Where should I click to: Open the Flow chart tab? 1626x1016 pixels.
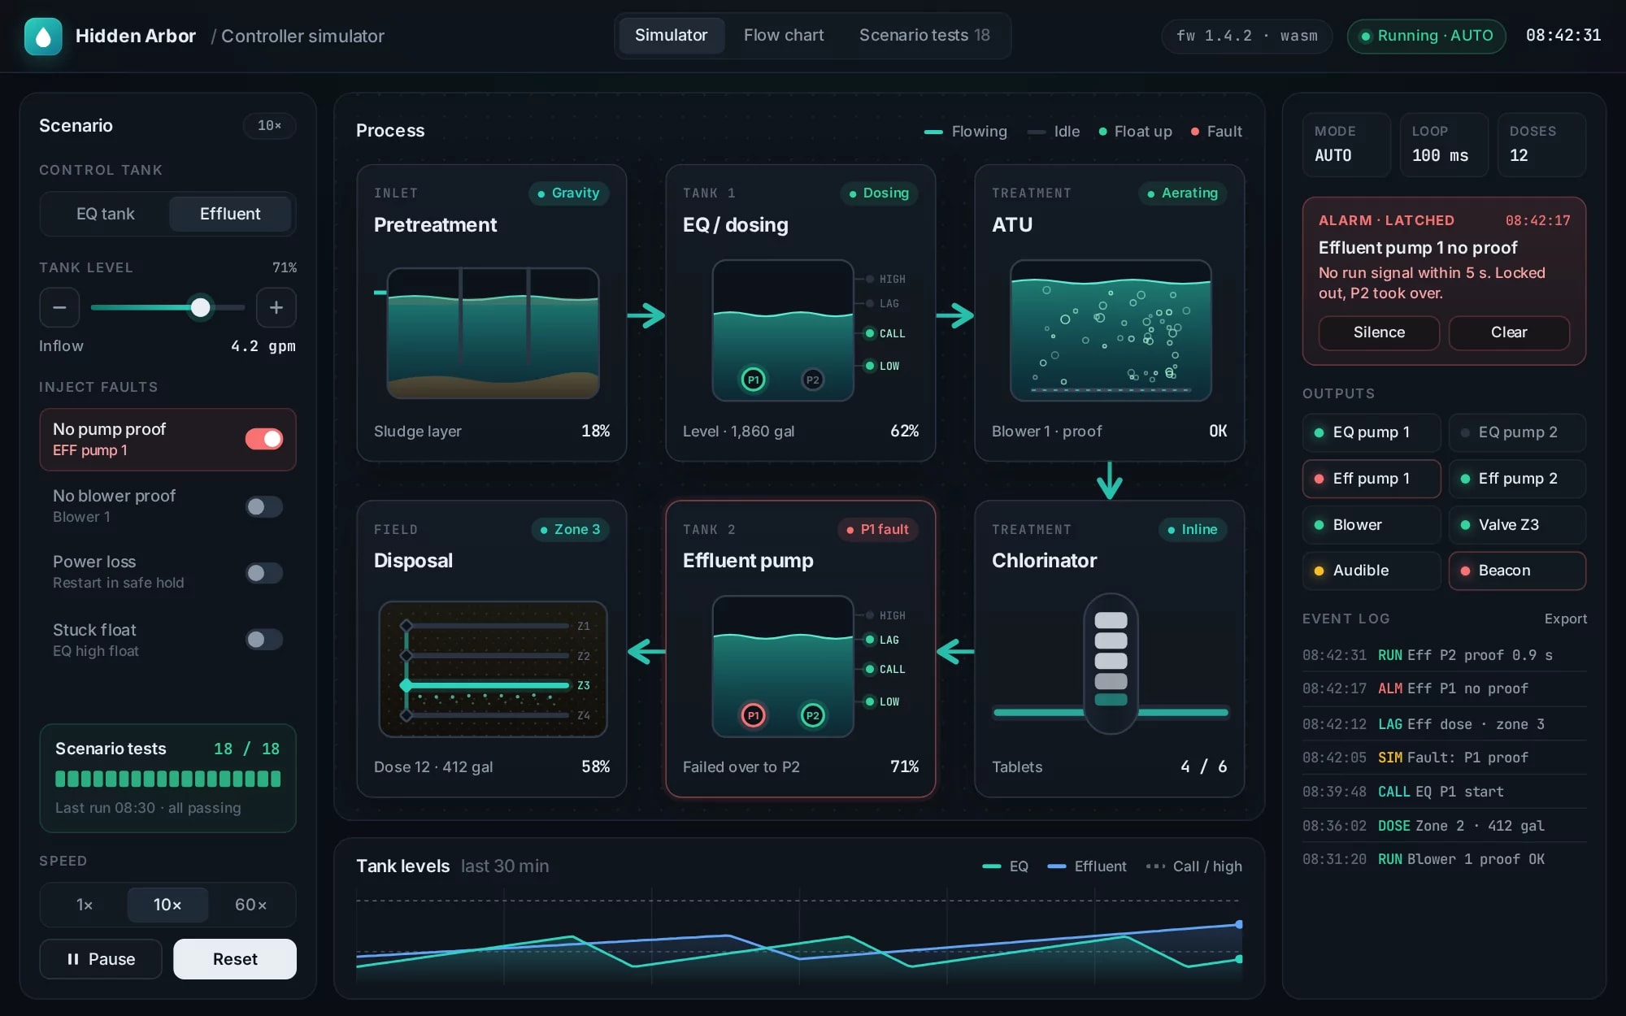[x=784, y=36]
